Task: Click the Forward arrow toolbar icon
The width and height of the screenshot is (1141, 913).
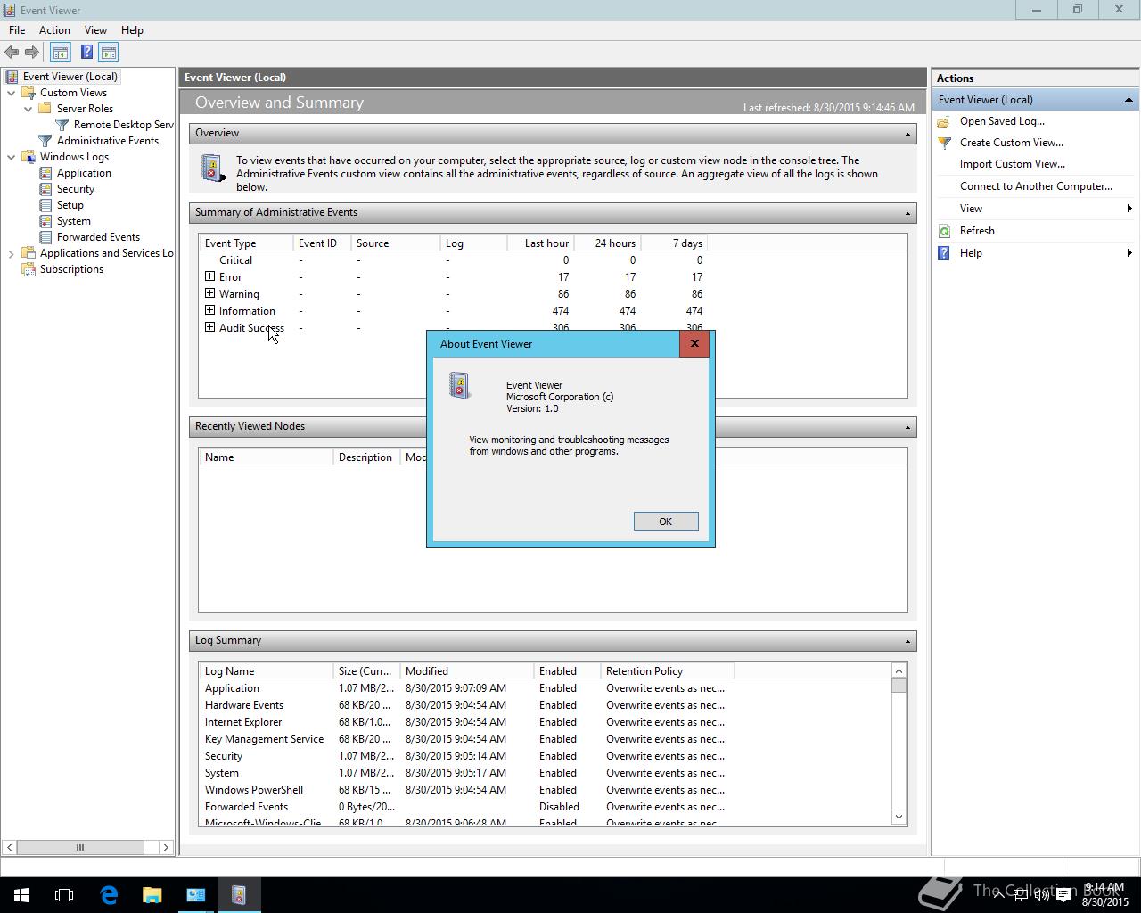Action: pos(32,53)
